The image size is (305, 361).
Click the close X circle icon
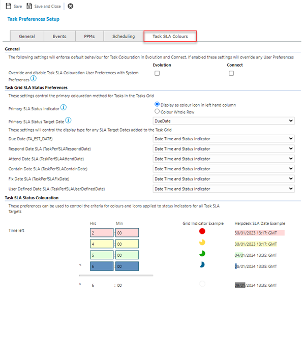(x=70, y=6)
